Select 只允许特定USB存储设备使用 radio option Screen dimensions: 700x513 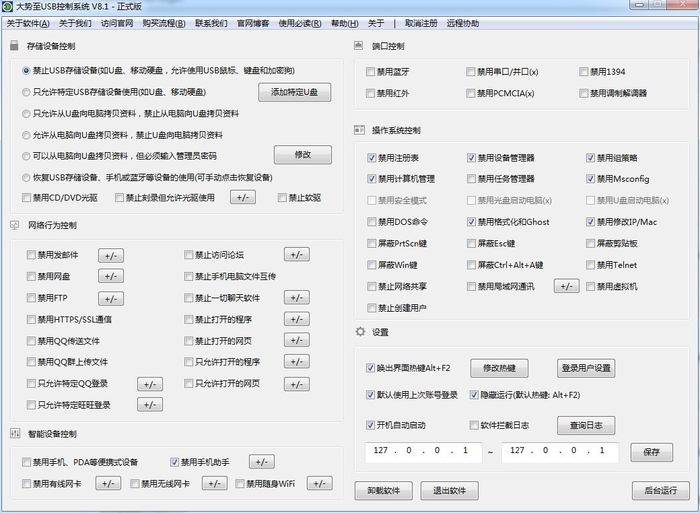pos(26,92)
